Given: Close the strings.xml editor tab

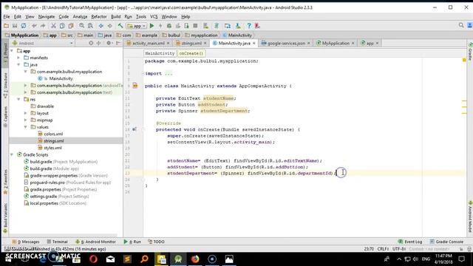Looking at the screenshot, I should coord(205,44).
